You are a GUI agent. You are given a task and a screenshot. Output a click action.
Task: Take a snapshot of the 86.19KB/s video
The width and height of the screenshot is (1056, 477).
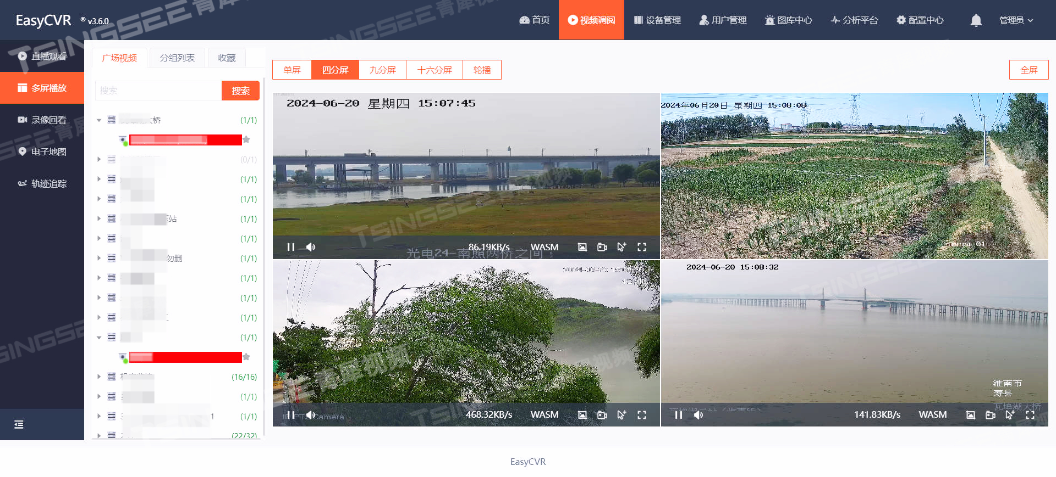[x=582, y=247]
